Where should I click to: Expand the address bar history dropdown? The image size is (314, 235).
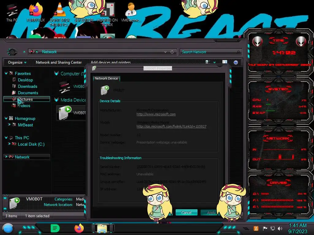click(x=165, y=52)
